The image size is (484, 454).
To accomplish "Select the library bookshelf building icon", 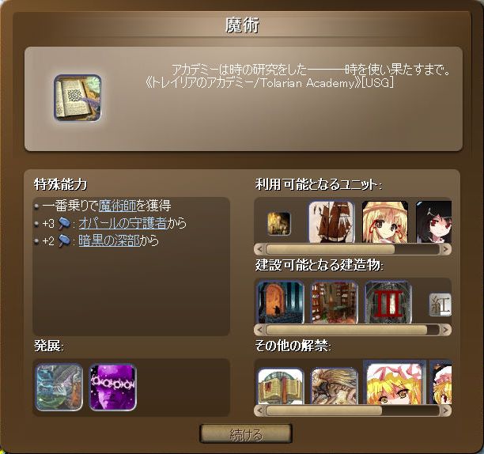I will coord(335,302).
